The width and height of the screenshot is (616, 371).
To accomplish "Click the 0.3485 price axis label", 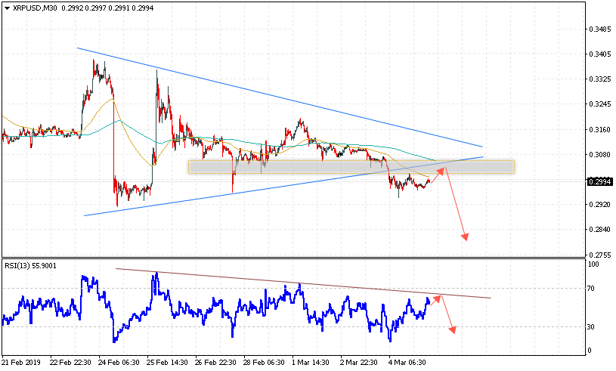I will (x=599, y=29).
